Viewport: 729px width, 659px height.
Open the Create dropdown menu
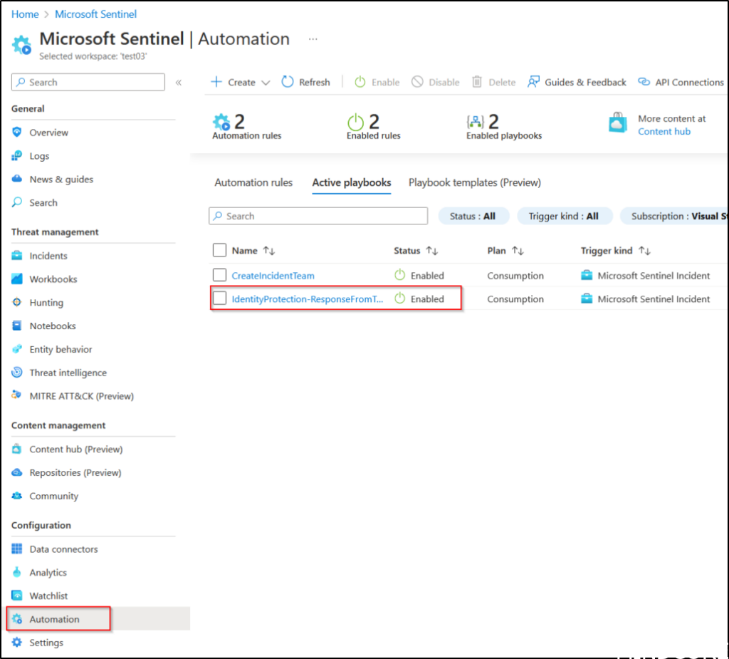point(239,82)
